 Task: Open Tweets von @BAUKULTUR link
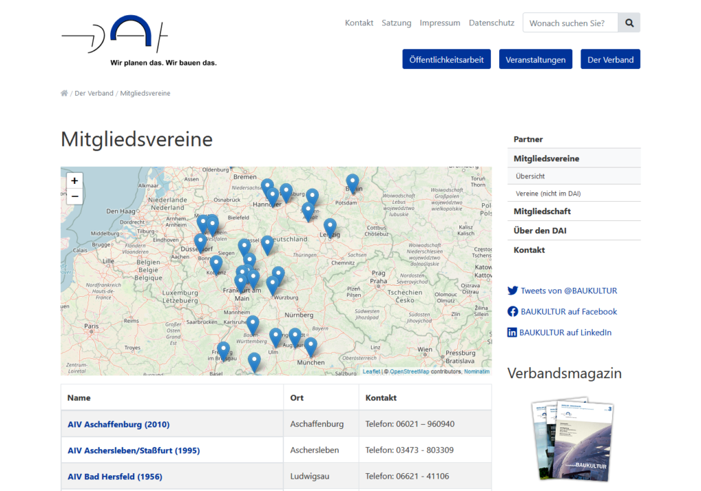tap(569, 291)
